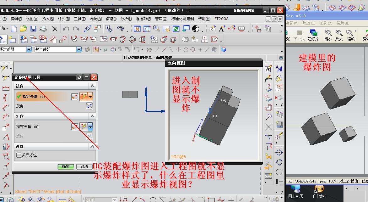Select the pan hand tool
This screenshot has width=368, height=202.
tap(166, 29)
